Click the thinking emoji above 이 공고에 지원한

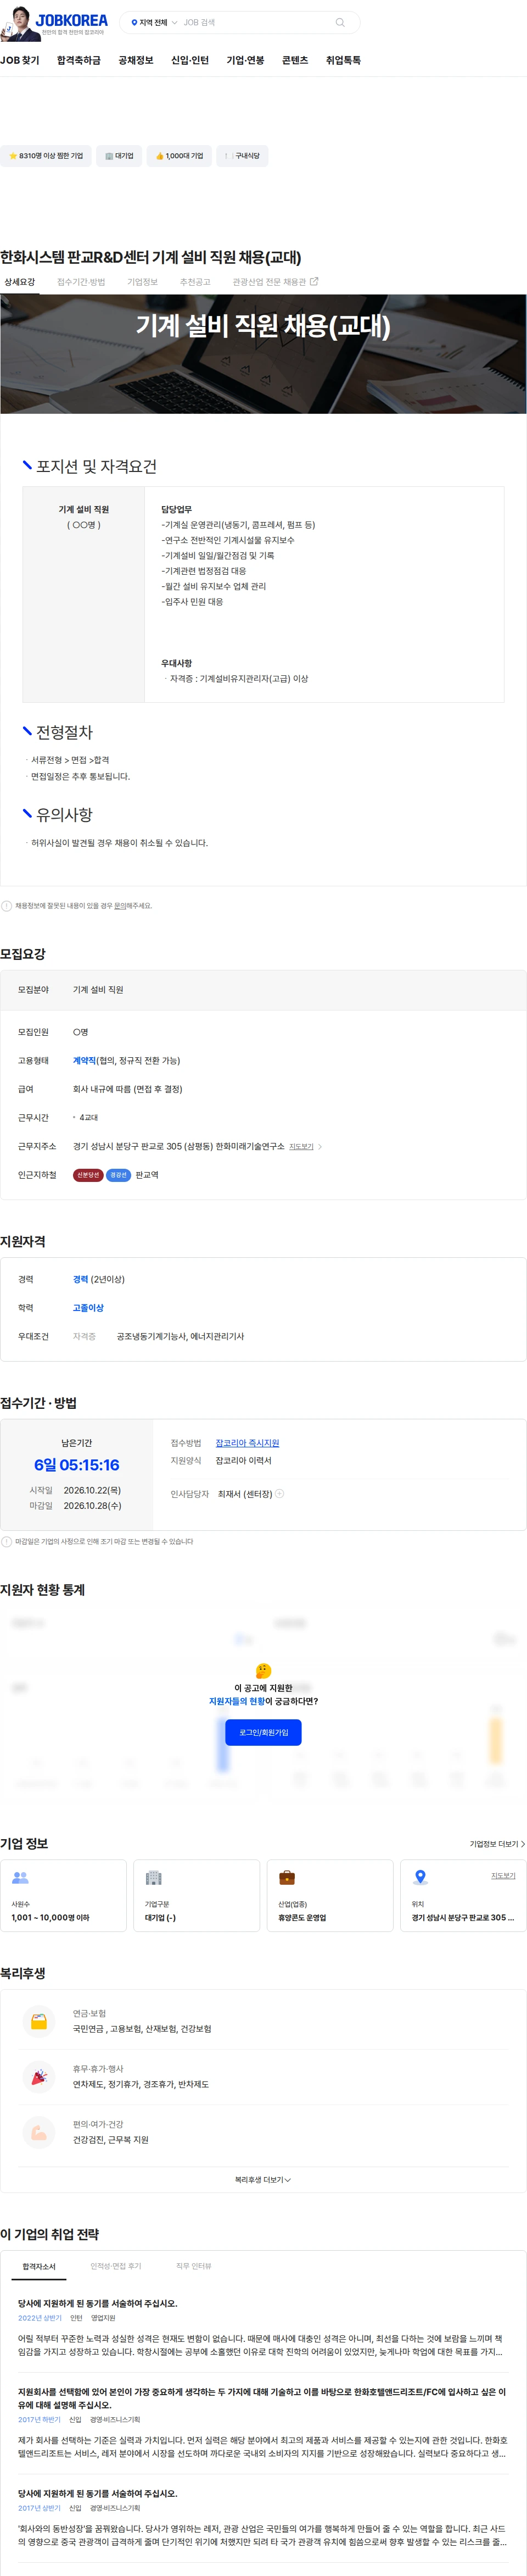click(x=263, y=1670)
